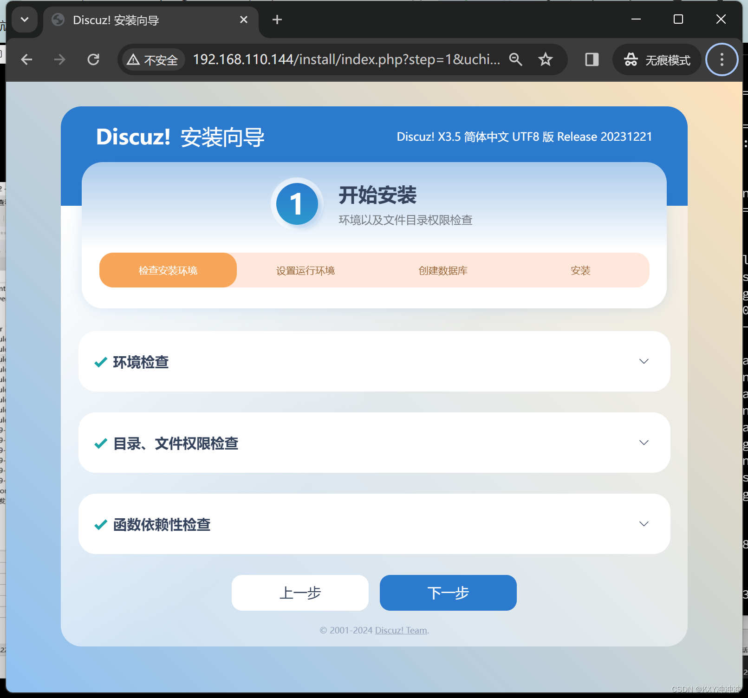Click the Discuz! 安装向导 header title

pyautogui.click(x=180, y=137)
